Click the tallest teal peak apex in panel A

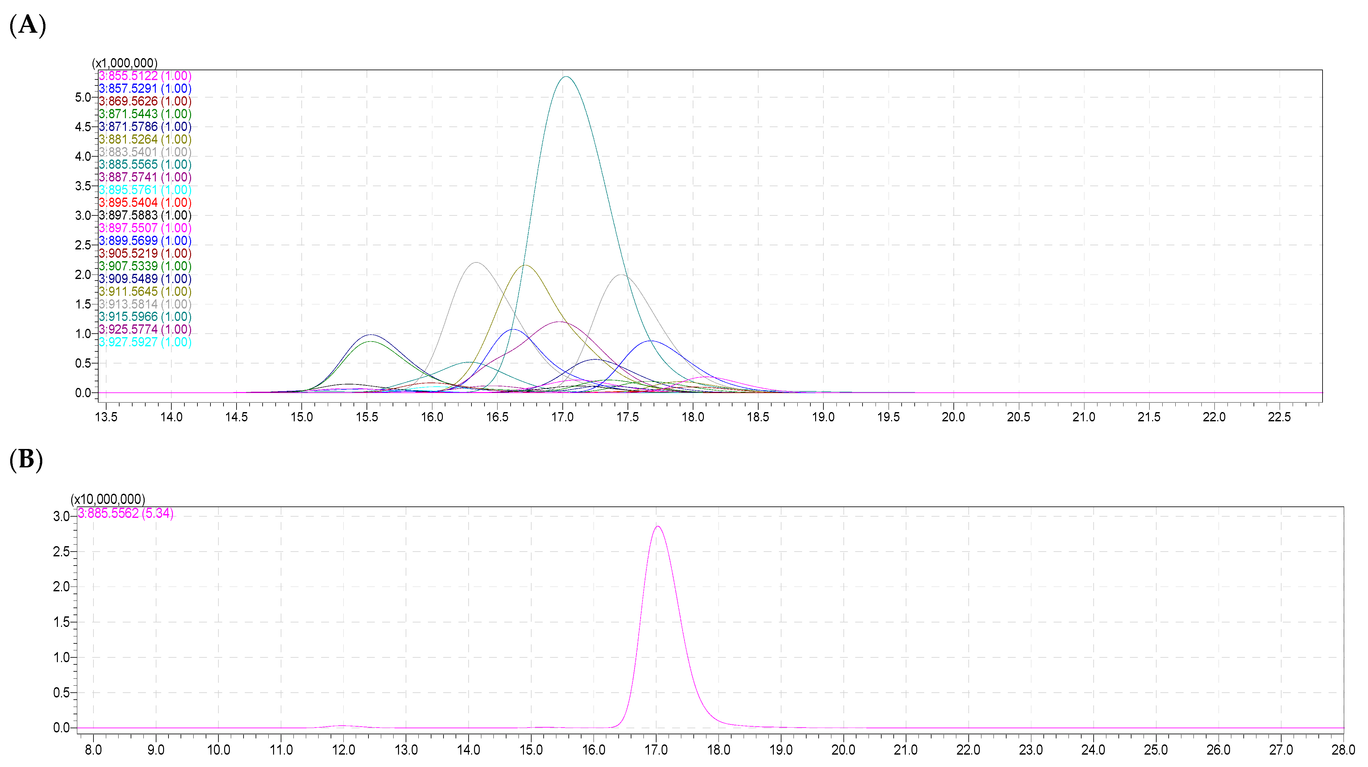pyautogui.click(x=567, y=77)
